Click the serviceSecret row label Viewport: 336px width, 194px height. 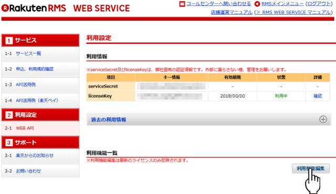click(103, 87)
